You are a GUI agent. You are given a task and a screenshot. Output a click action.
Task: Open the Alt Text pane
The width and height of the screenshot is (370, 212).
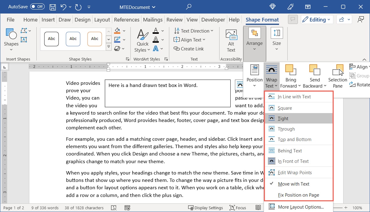click(231, 40)
